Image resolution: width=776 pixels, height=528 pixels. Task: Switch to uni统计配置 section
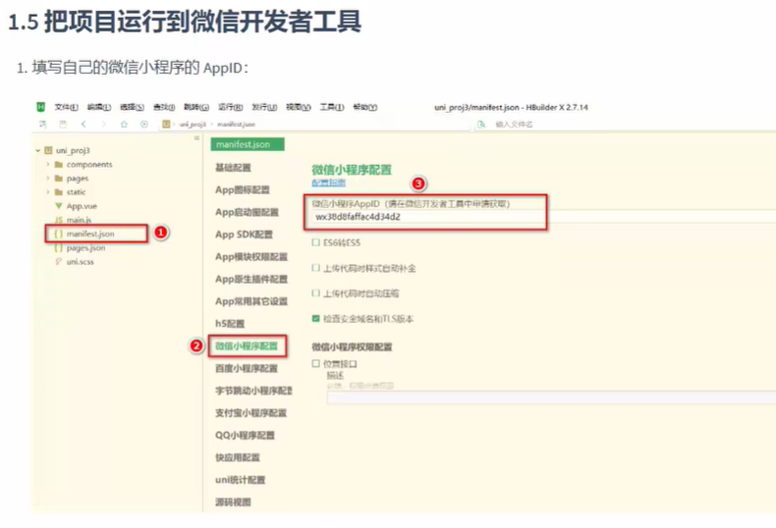tap(240, 480)
